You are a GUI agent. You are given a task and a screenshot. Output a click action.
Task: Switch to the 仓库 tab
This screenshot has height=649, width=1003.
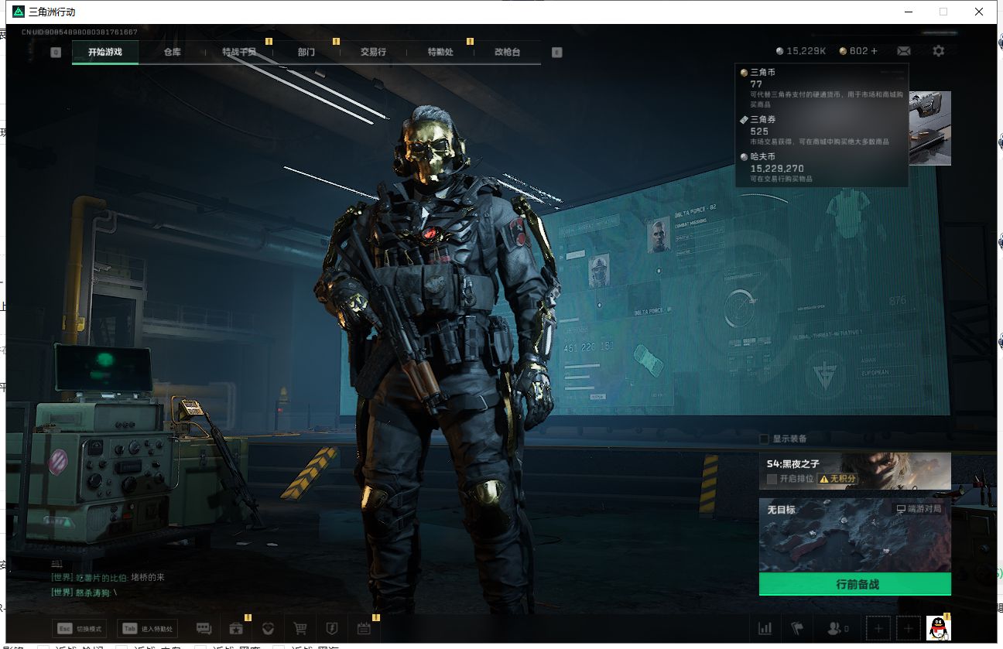coord(172,52)
